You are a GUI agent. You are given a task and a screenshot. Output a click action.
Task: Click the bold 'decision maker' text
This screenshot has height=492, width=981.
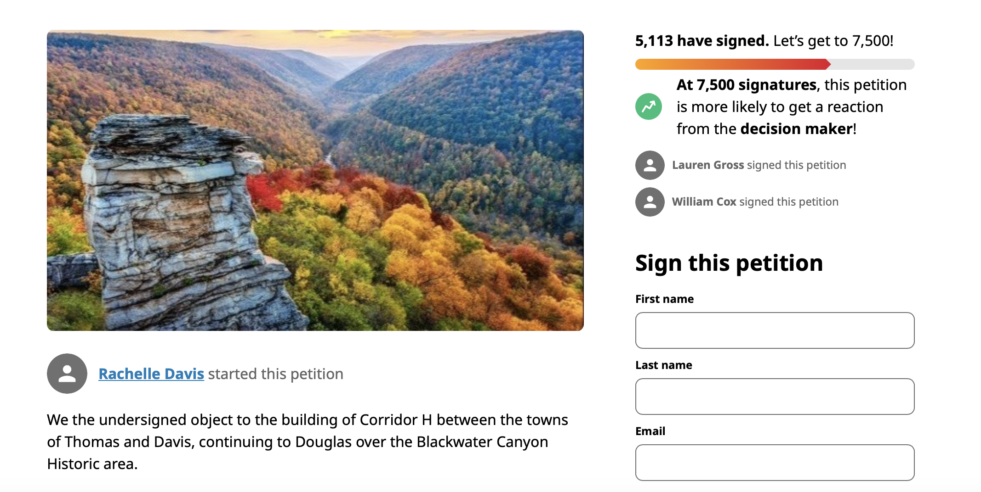796,129
